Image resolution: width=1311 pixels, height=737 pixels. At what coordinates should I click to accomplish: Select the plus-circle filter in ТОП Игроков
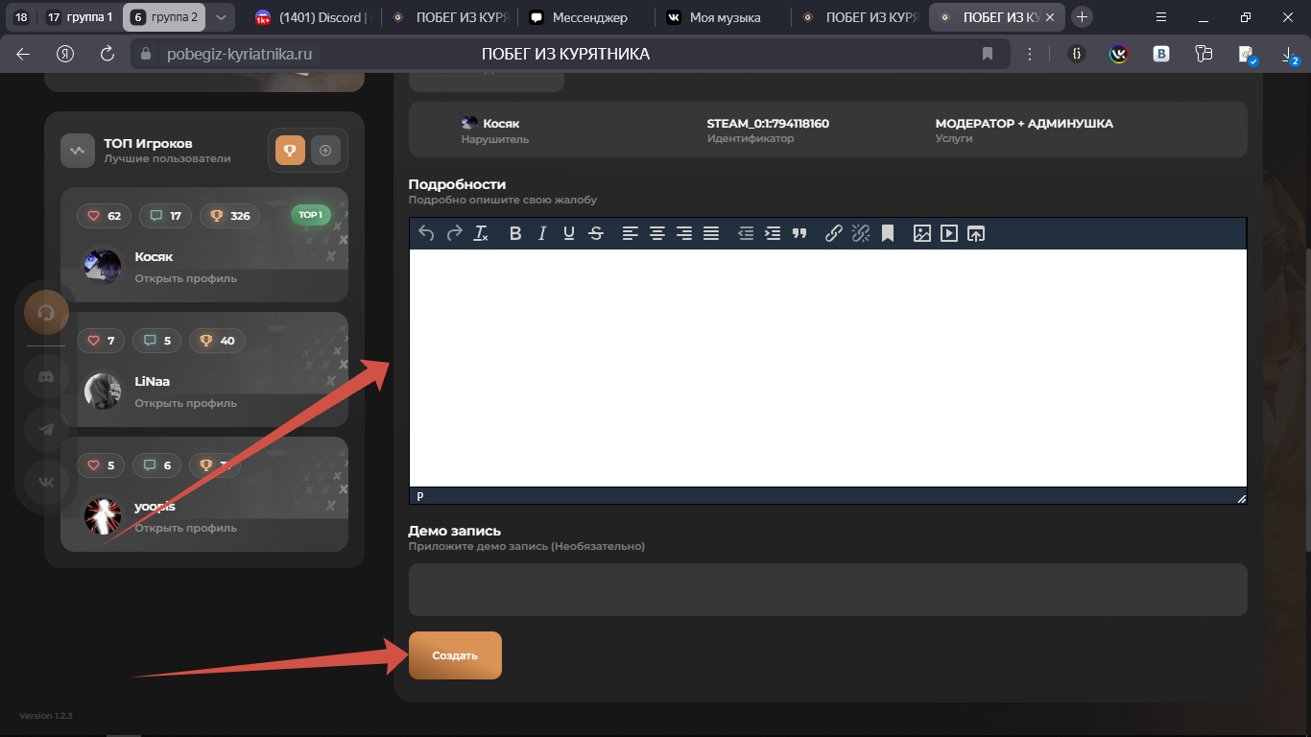(x=325, y=150)
